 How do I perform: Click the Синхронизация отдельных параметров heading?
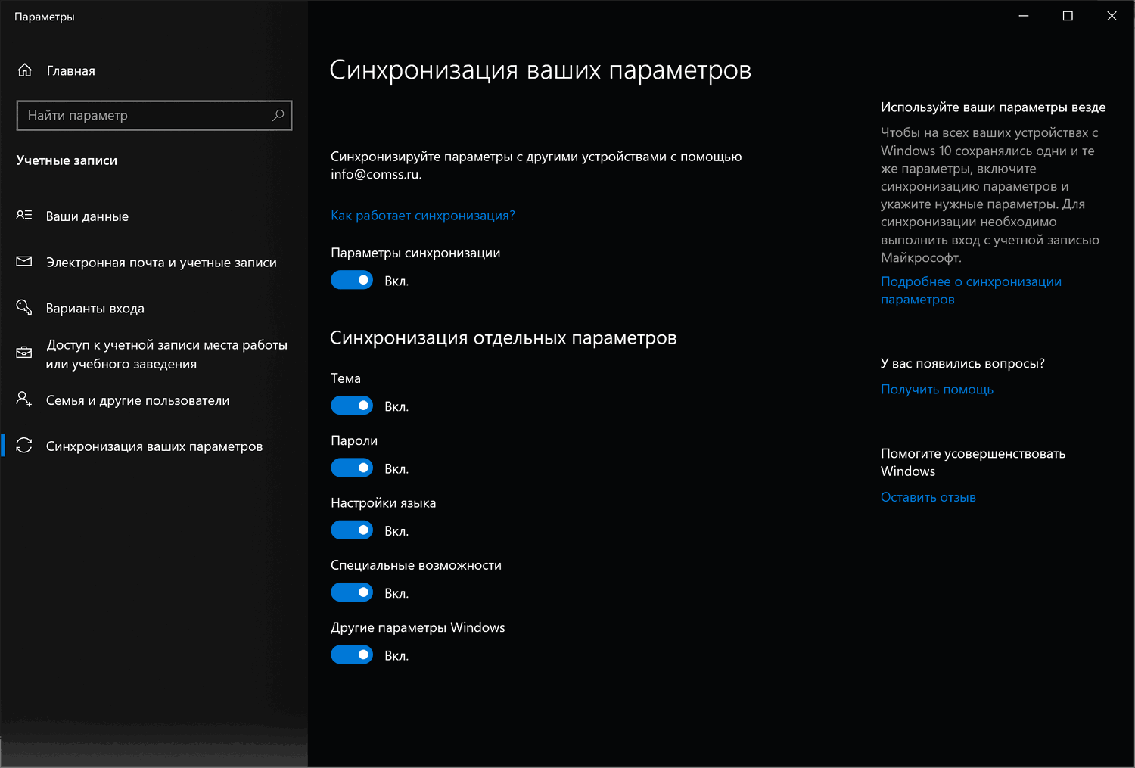click(503, 337)
